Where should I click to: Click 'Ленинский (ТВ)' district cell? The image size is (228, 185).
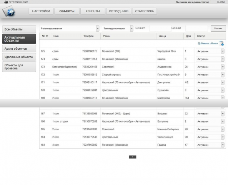pyautogui.click(x=111, y=51)
